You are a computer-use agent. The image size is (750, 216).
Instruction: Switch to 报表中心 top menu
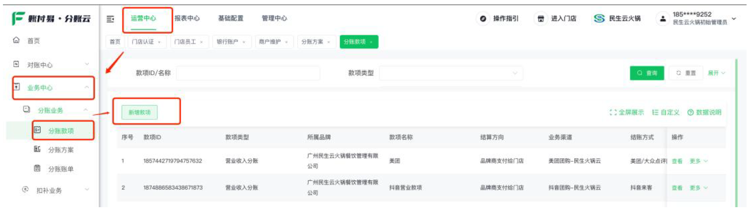coord(187,19)
